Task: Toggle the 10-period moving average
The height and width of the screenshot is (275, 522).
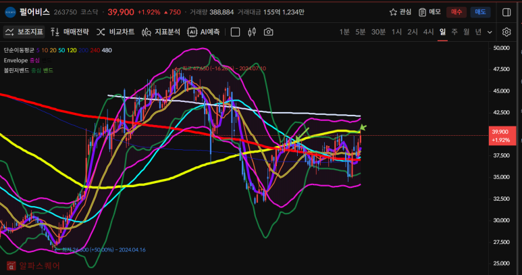Action: coord(45,50)
